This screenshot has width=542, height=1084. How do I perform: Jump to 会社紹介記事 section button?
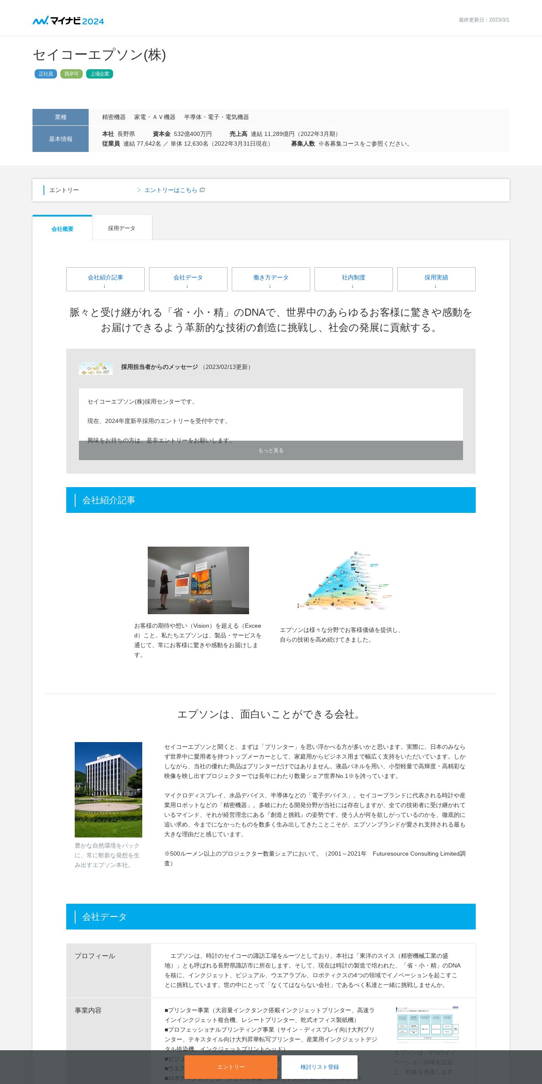coord(106,279)
